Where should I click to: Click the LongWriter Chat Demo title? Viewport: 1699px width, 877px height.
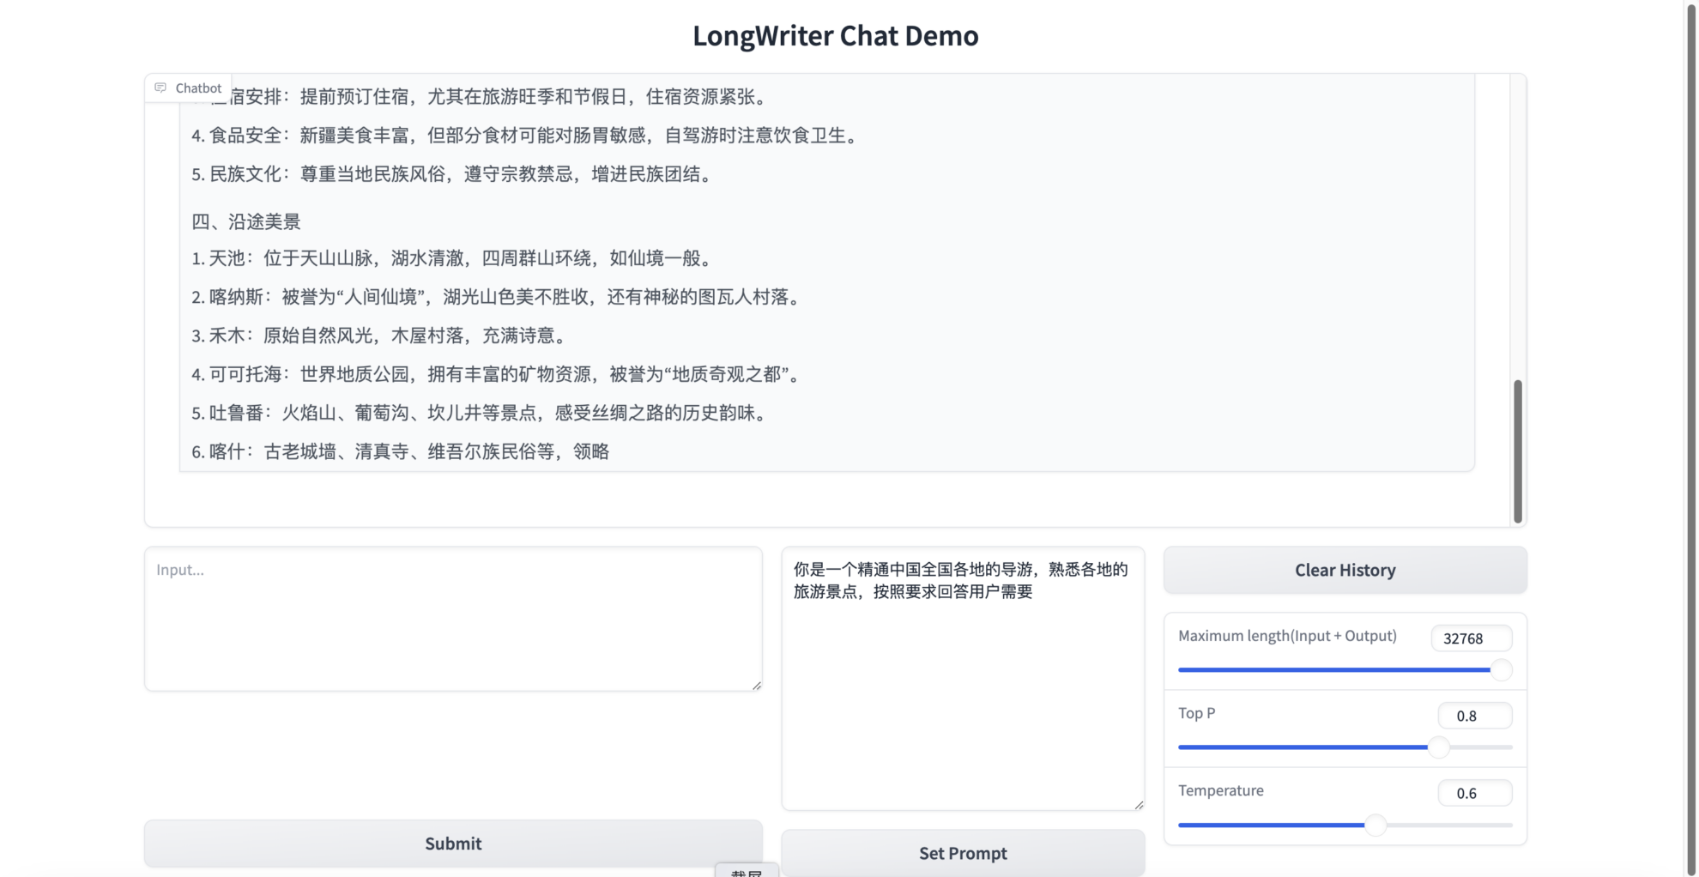click(835, 36)
